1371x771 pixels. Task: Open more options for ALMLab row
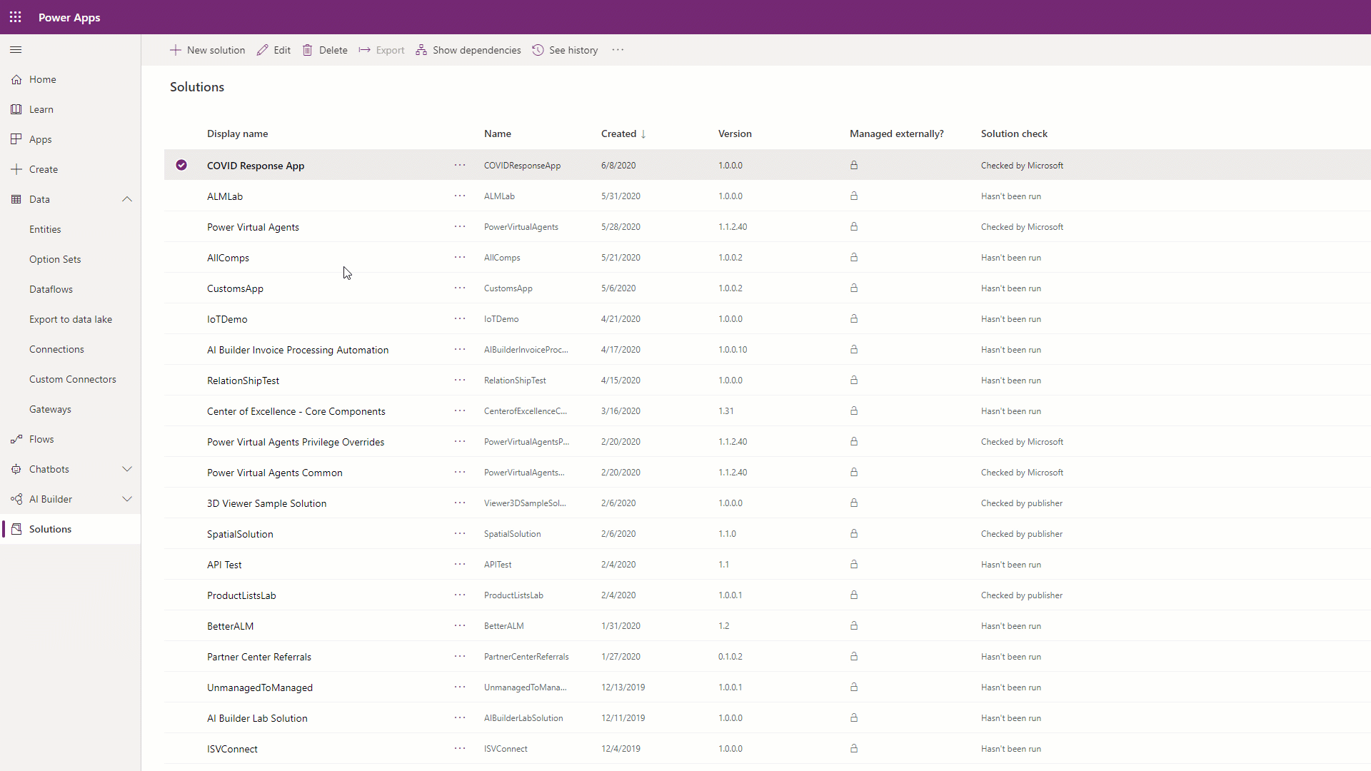pyautogui.click(x=460, y=196)
